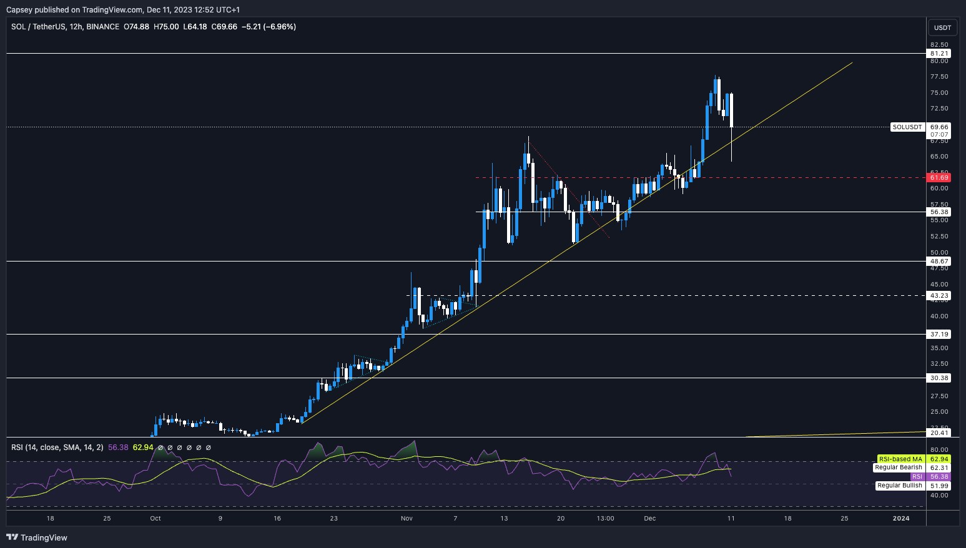The width and height of the screenshot is (966, 548).
Task: Click the 65.00 price scale tick
Action: 939,157
